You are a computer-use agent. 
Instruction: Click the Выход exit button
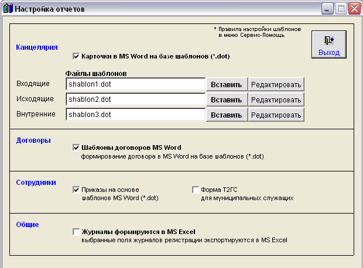(x=329, y=44)
